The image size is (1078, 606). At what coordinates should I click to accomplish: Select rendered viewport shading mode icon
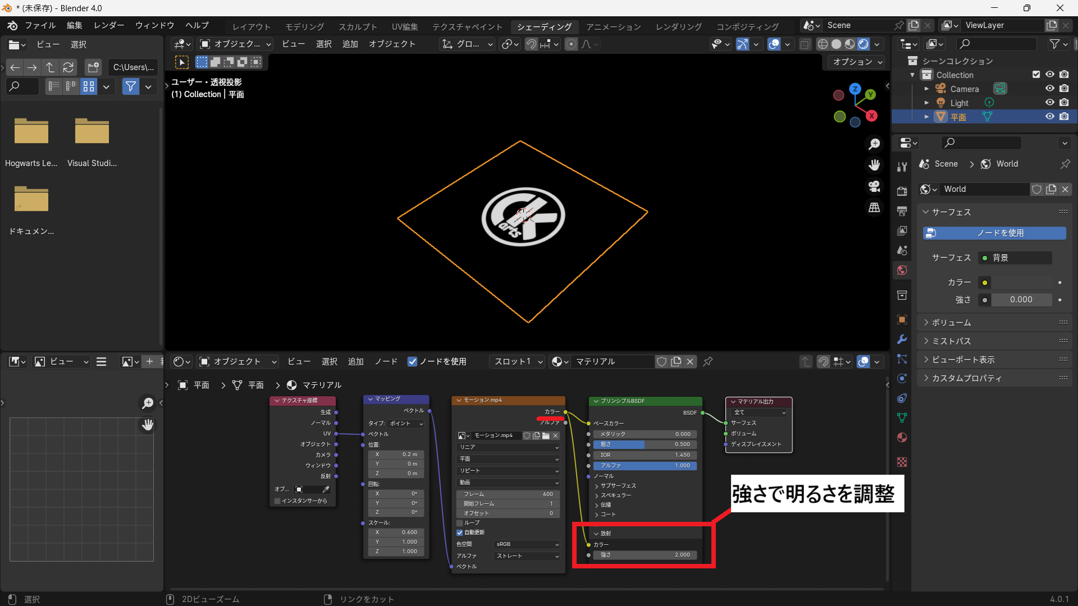864,44
